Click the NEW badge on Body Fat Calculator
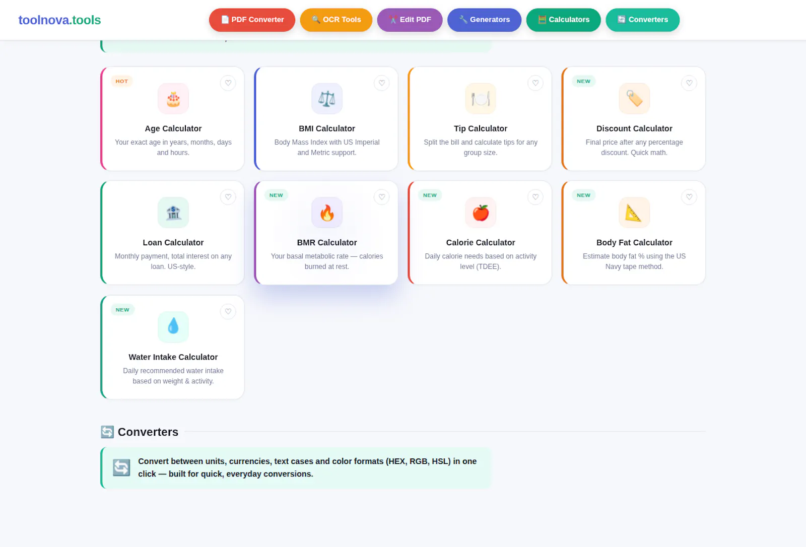 point(583,195)
